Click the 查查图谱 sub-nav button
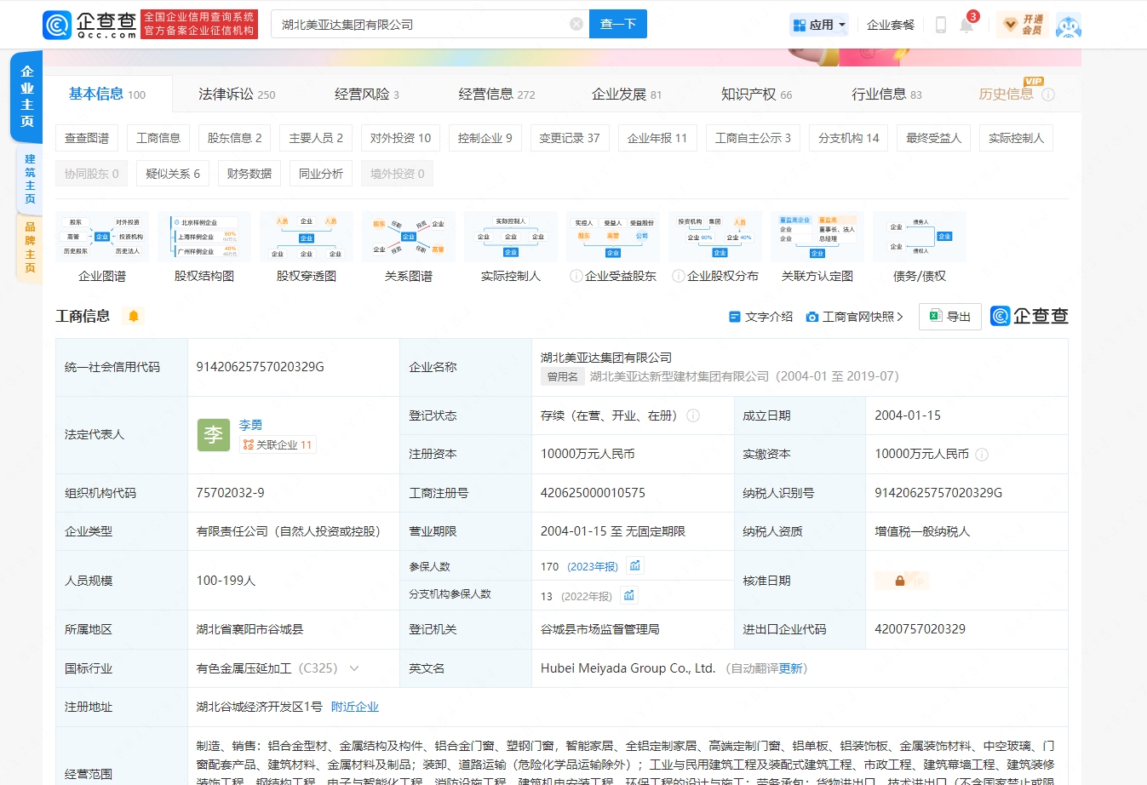1147x785 pixels. coord(87,138)
